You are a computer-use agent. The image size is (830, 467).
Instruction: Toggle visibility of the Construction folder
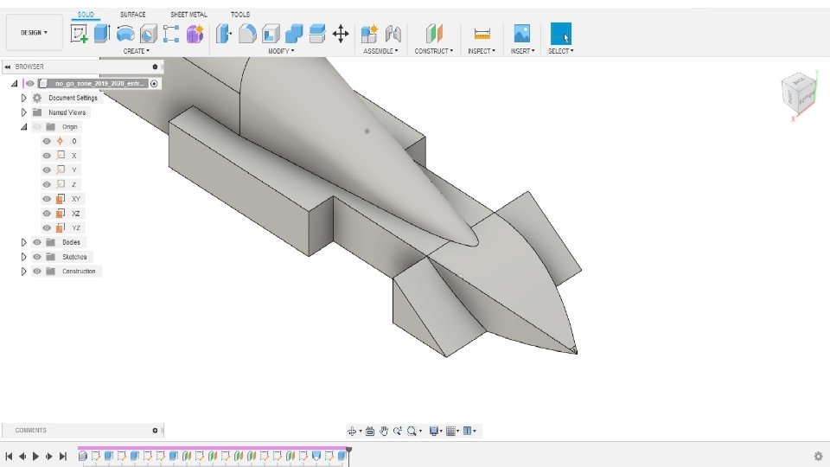37,271
